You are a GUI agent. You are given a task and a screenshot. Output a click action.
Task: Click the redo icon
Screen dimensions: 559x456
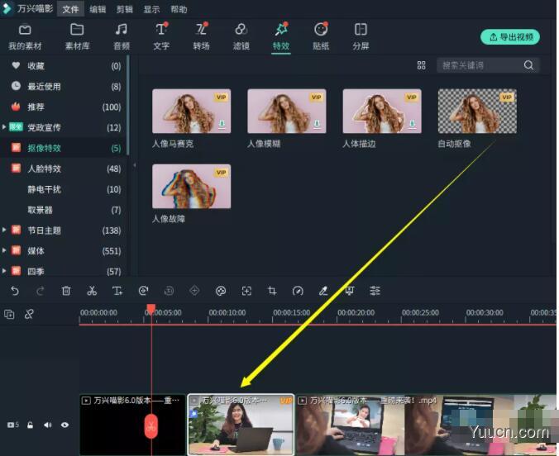tap(41, 291)
